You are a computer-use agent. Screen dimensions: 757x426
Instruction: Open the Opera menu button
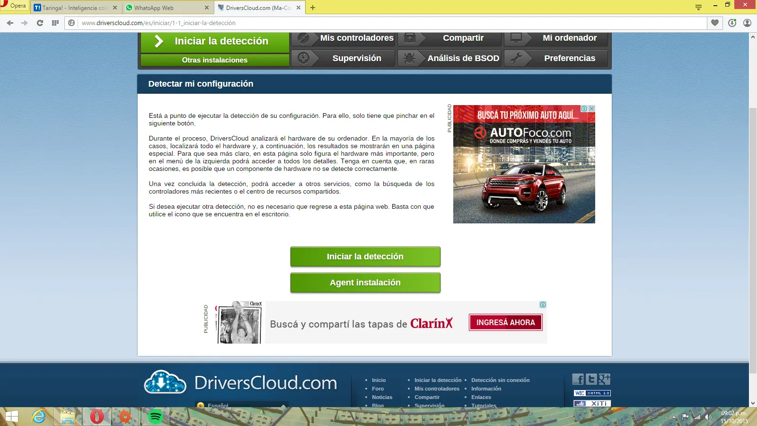(x=14, y=6)
